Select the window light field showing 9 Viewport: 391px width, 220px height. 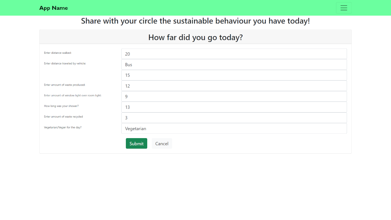coord(234,97)
